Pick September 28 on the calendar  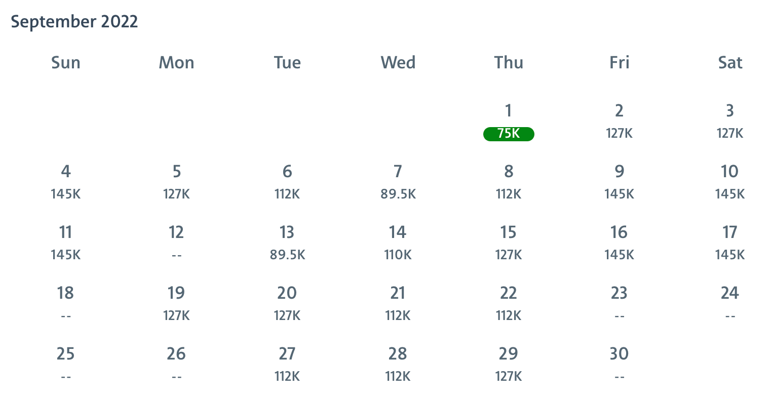398,364
